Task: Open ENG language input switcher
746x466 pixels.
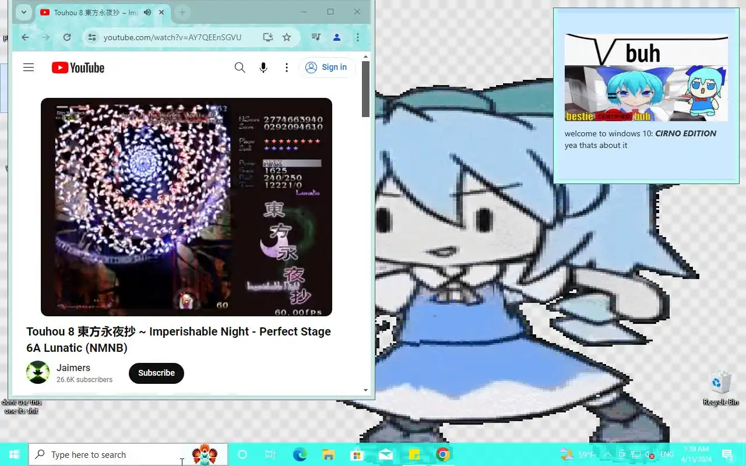Action: (x=667, y=454)
